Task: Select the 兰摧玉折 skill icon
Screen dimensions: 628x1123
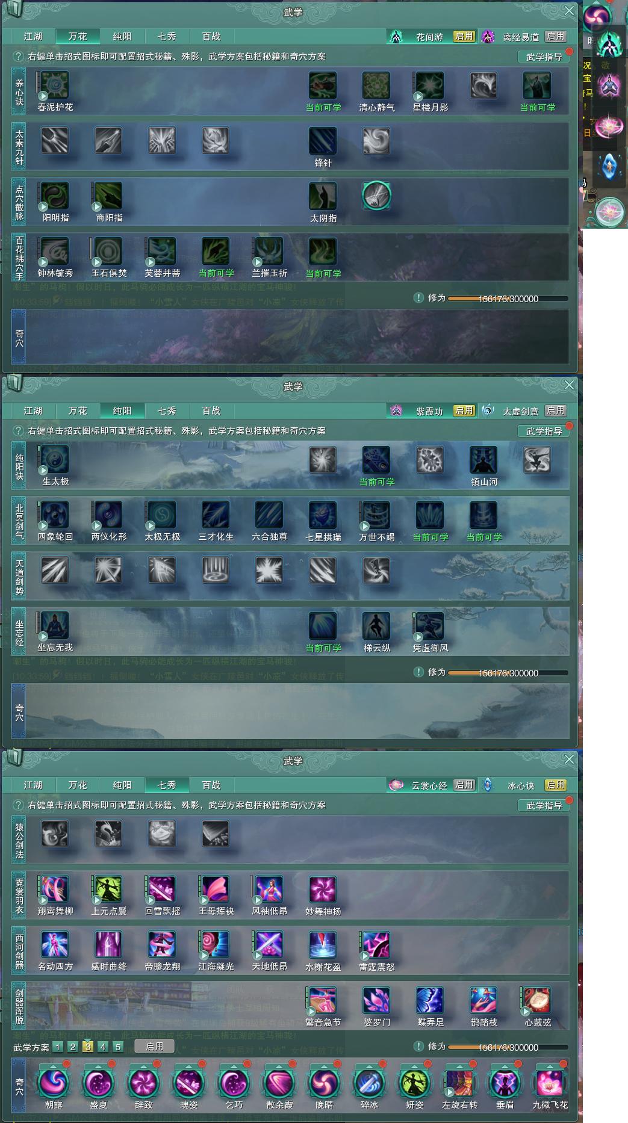Action: (269, 252)
